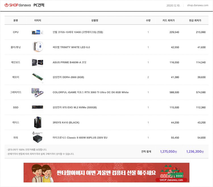
Task: Click the '견적 합계' label
Action: [146, 152]
